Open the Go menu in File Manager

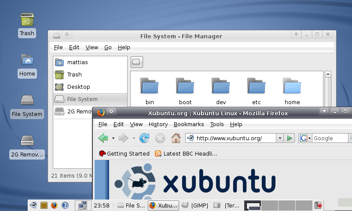pyautogui.click(x=108, y=47)
